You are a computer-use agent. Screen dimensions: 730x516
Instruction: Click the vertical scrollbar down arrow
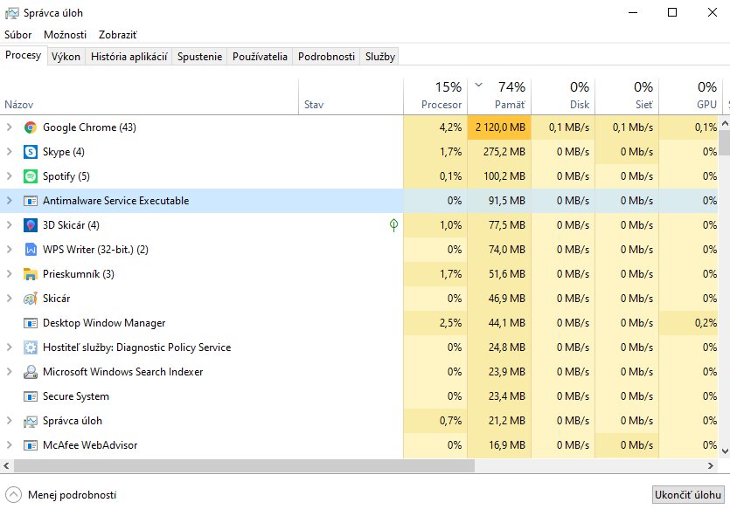(725, 451)
